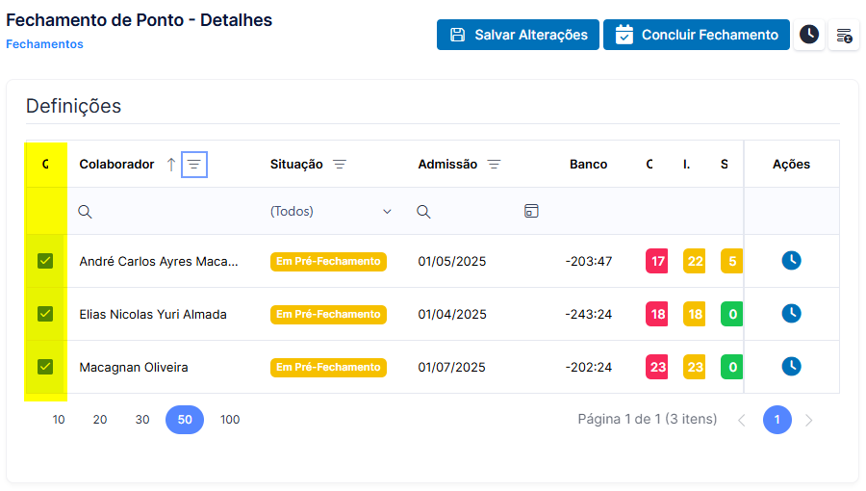Click red badge 18 for Elias Nicolas
Image resolution: width=866 pixels, height=491 pixels.
pyautogui.click(x=656, y=314)
